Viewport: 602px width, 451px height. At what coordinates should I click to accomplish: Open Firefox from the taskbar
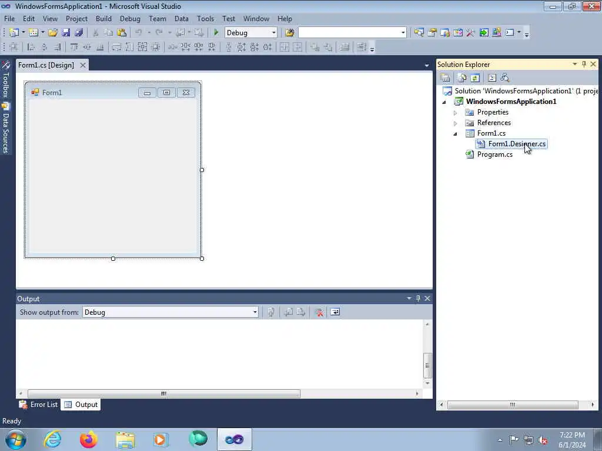pos(88,439)
